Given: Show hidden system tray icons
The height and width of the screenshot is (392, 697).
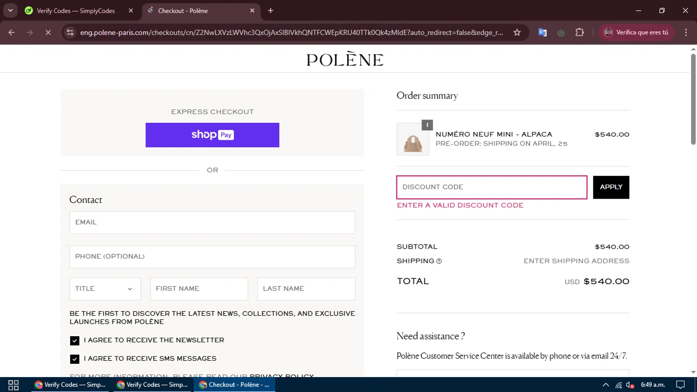Looking at the screenshot, I should [605, 385].
